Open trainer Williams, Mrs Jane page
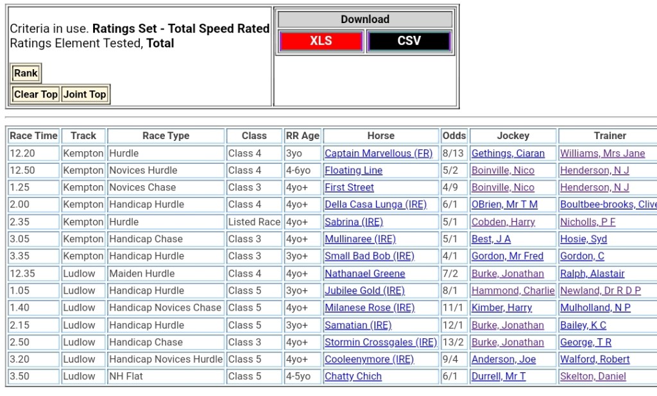Image resolution: width=657 pixels, height=396 pixels. tap(602, 153)
